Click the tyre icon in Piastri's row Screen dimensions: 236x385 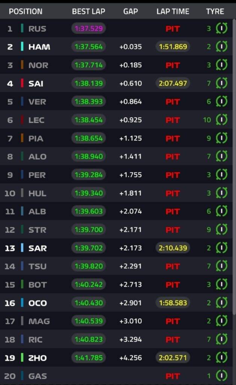coord(222,138)
